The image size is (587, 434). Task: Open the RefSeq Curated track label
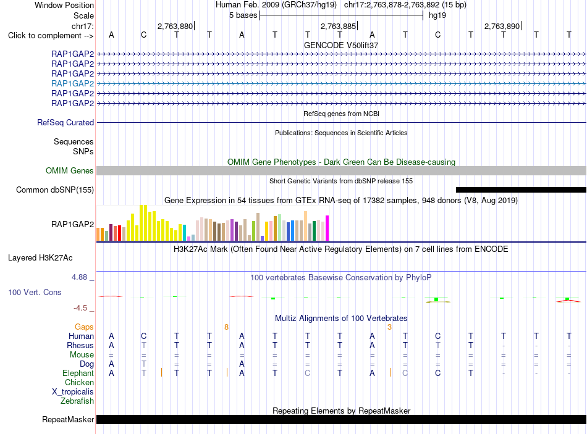point(65,122)
